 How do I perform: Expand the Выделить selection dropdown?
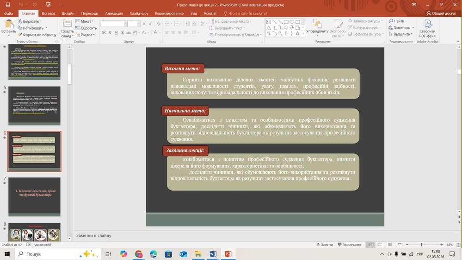pos(401,34)
